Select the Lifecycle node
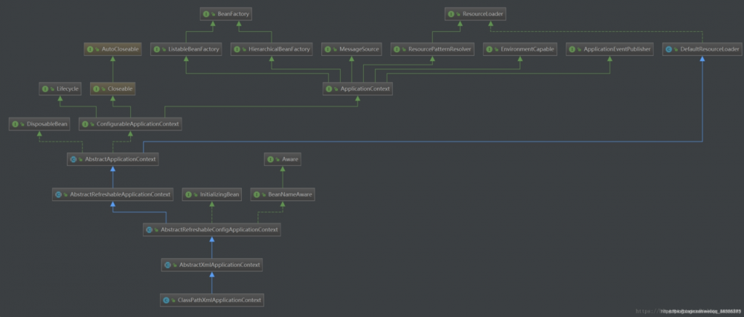Viewport: 744px width, 317px height. click(60, 89)
